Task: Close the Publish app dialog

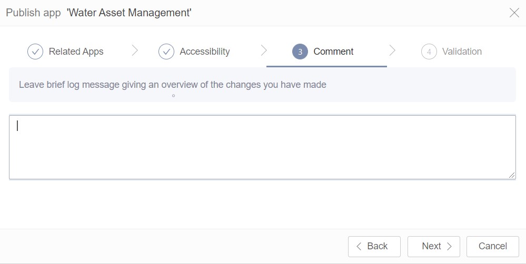Action: pyautogui.click(x=514, y=13)
